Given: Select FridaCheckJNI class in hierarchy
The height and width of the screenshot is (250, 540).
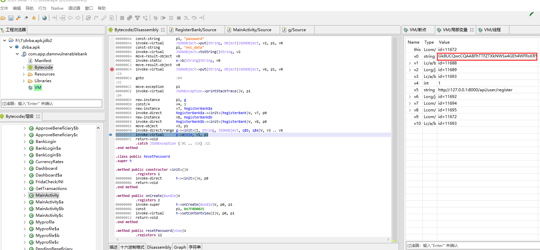Looking at the screenshot, I should 49,182.
